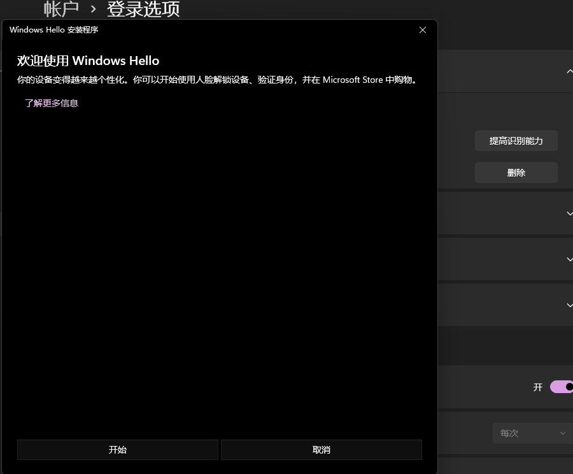Close the Windows Hello 安装程序 dialog

pyautogui.click(x=423, y=30)
